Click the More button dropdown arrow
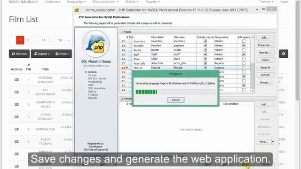This screenshot has width=301, height=169. click(x=273, y=142)
